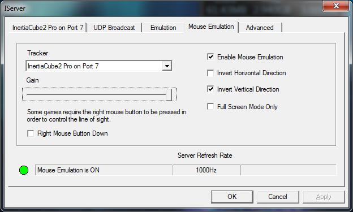Uncheck Invert Vertical Direction
The image size is (353, 212).
210,89
